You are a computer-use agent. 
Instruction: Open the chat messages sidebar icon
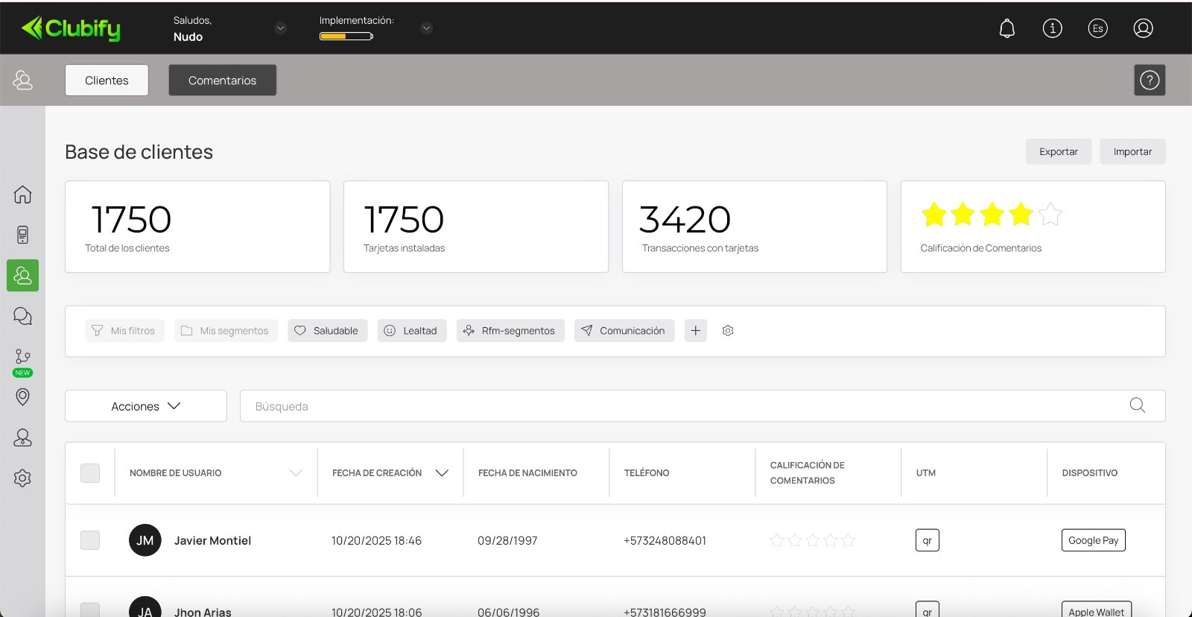click(22, 316)
